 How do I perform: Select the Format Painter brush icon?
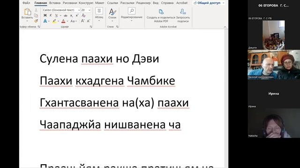click(x=36, y=21)
